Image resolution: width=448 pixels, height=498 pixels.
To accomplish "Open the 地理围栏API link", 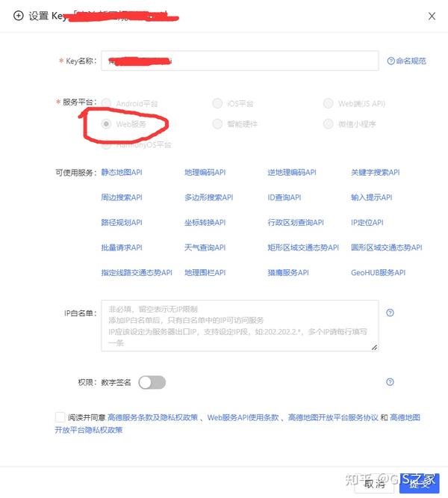I will (205, 272).
